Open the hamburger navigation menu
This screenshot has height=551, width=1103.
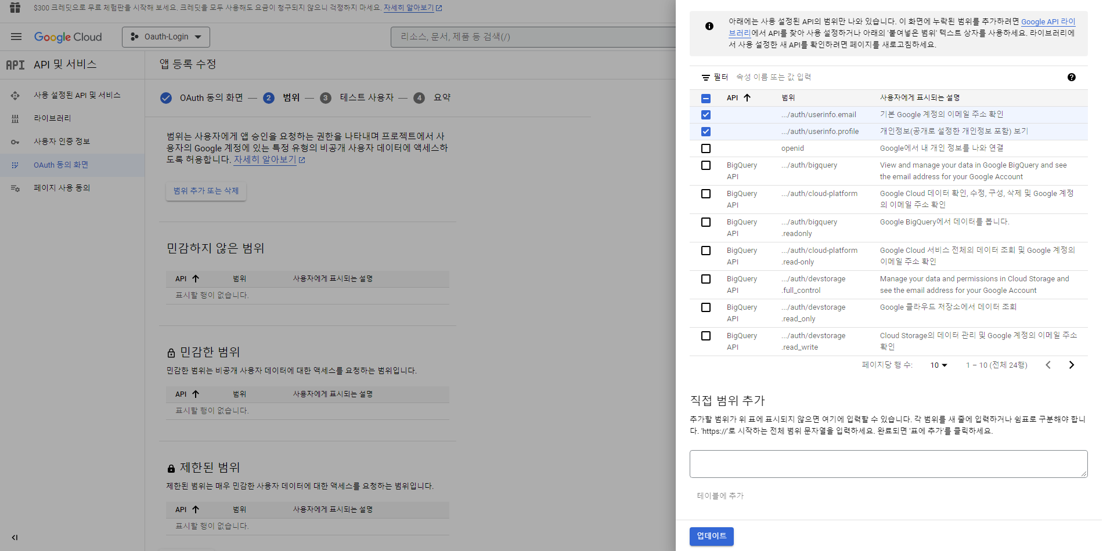(16, 37)
